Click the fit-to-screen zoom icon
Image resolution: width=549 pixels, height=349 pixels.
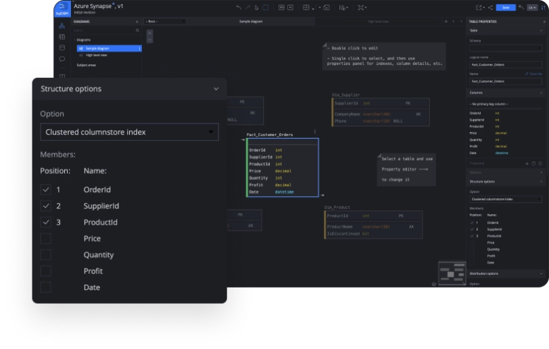pyautogui.click(x=361, y=7)
